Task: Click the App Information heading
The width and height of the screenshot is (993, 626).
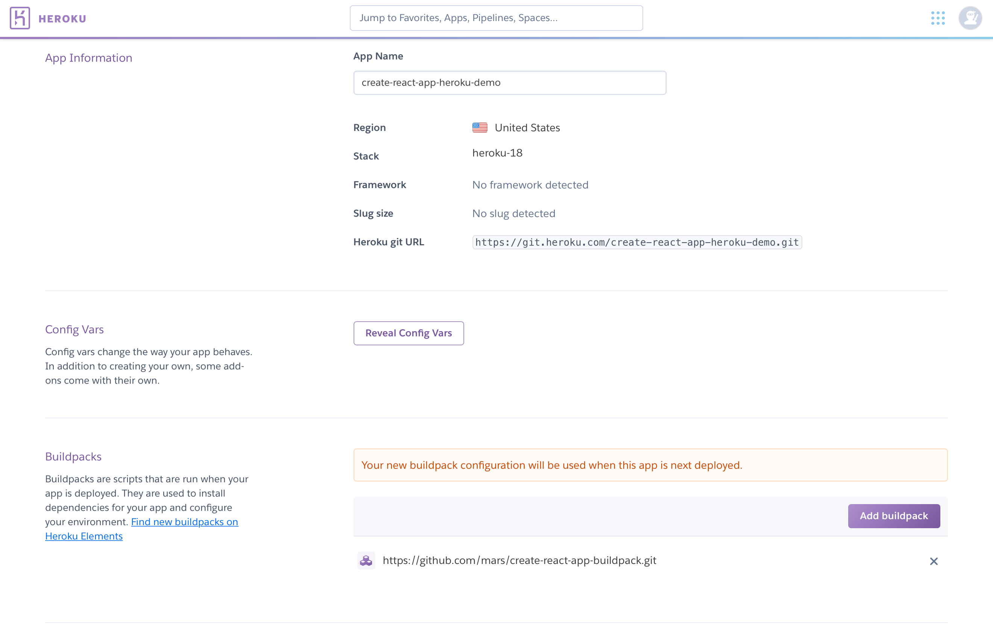Action: tap(88, 58)
